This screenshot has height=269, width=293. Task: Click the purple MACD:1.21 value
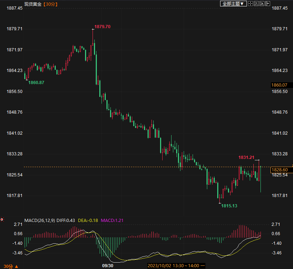112,221
